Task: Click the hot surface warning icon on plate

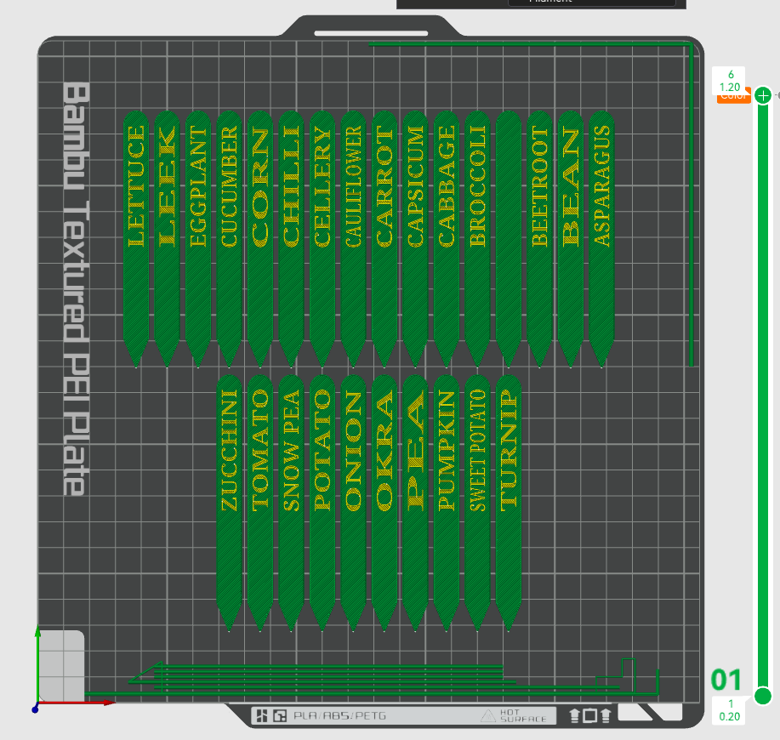Action: [x=488, y=715]
